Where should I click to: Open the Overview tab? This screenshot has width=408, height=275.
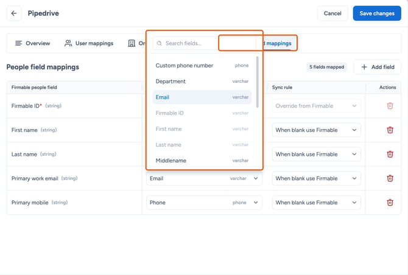point(32,43)
